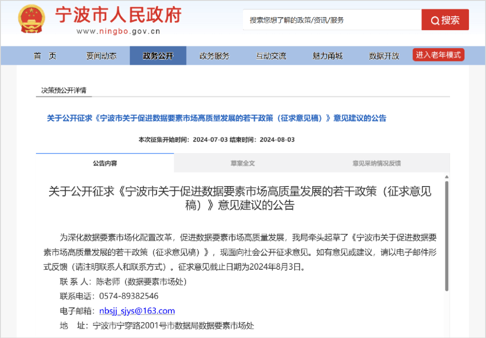
Task: Open the 意见采纳情况反馈 tab
Action: point(376,163)
